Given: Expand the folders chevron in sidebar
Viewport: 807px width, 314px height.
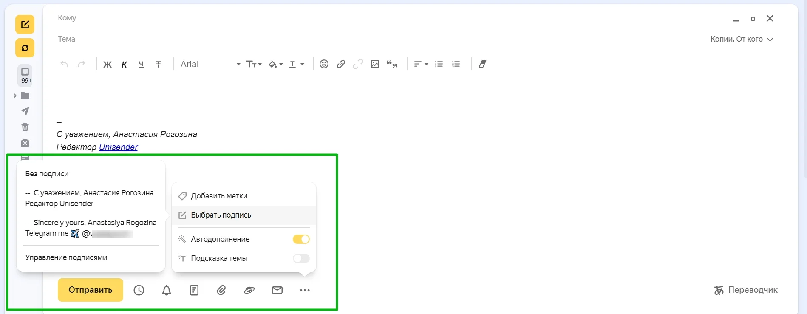Looking at the screenshot, I should [15, 96].
